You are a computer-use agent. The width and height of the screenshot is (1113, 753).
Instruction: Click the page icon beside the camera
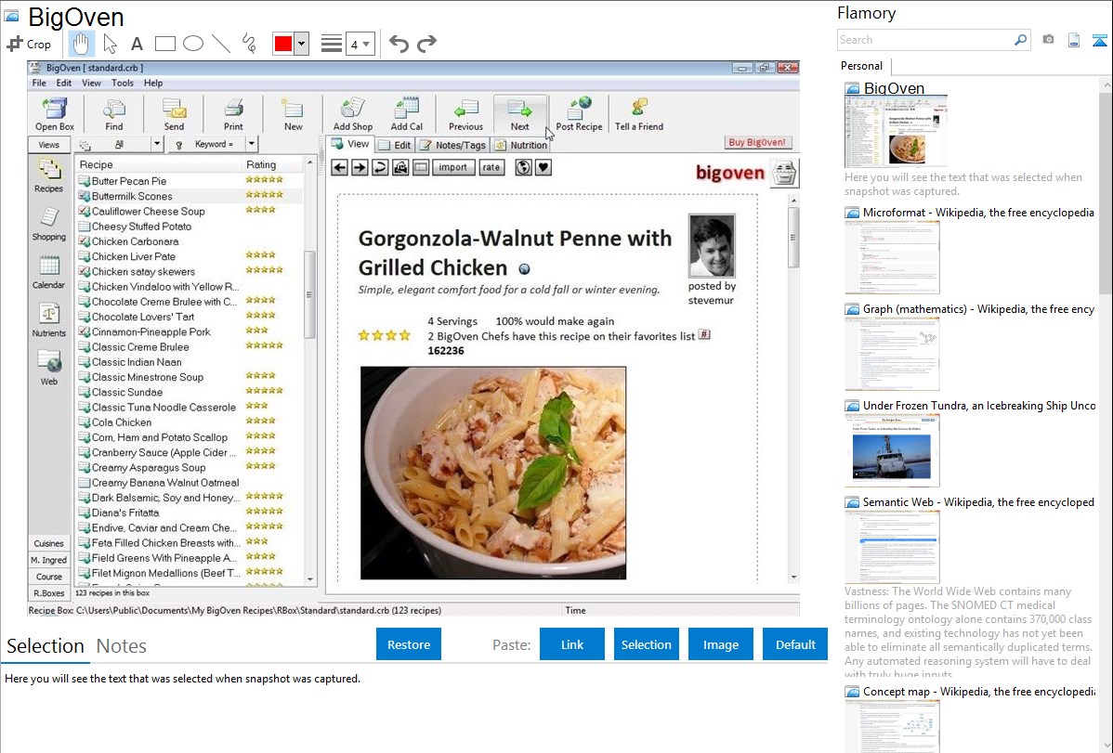(1074, 40)
